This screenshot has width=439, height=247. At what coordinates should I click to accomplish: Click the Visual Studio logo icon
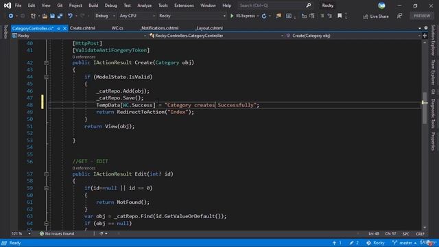pos(7,5)
